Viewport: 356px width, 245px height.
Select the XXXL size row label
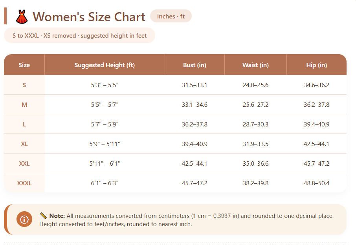pos(24,183)
